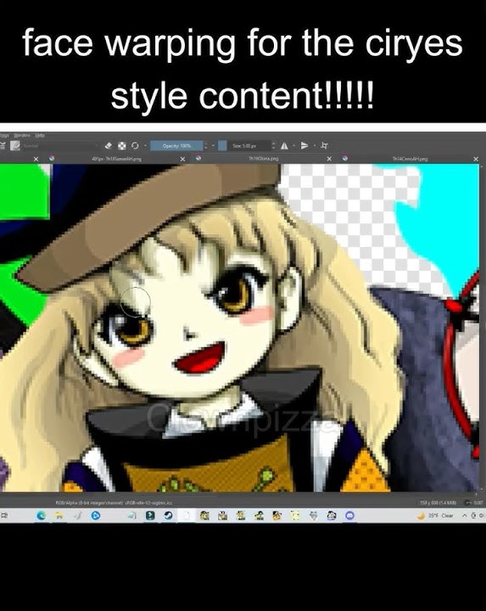
Task: Click the Opacity 100% slider
Action: click(x=176, y=146)
